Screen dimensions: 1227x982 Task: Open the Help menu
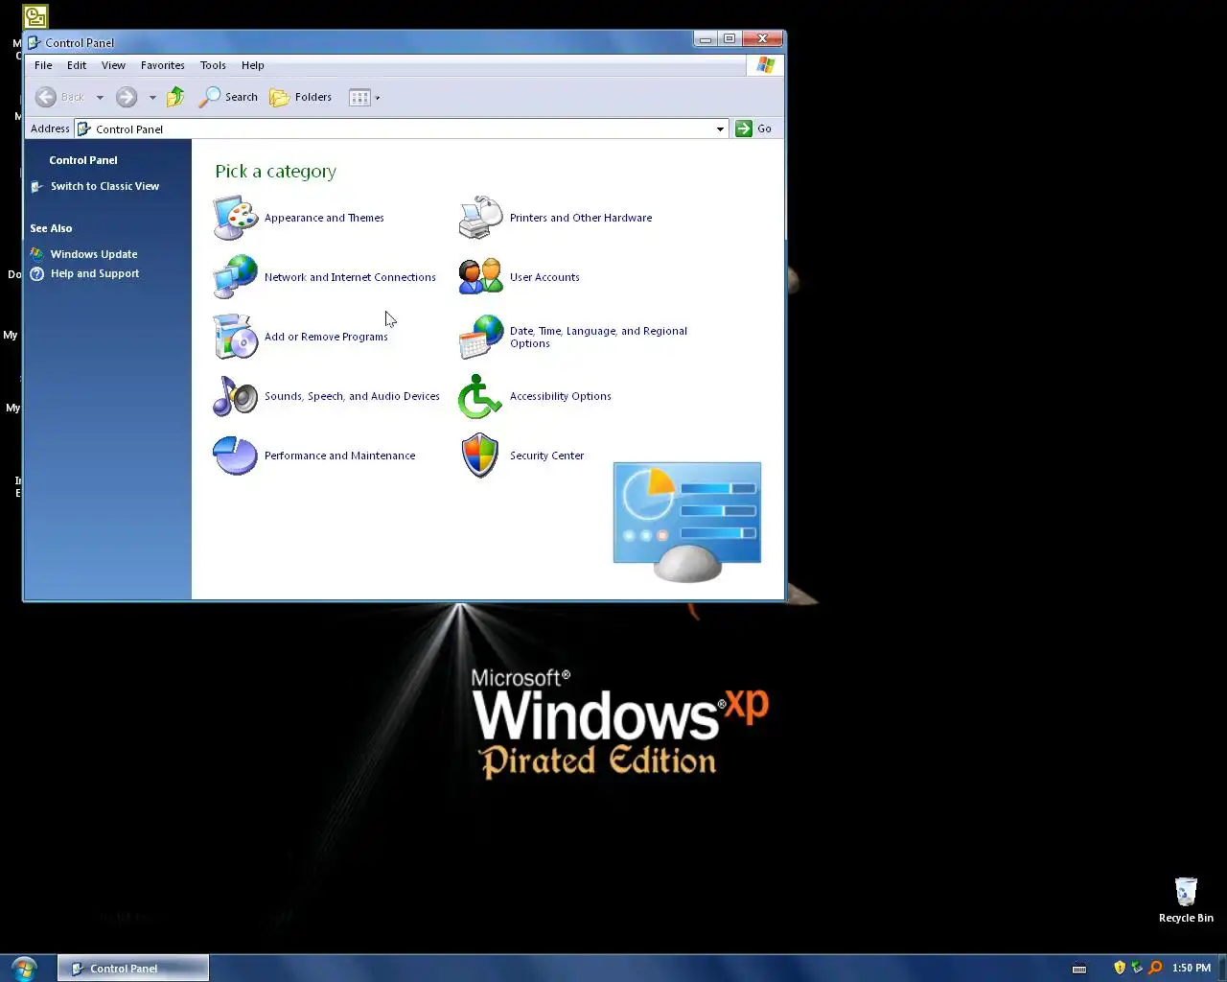[x=252, y=65]
